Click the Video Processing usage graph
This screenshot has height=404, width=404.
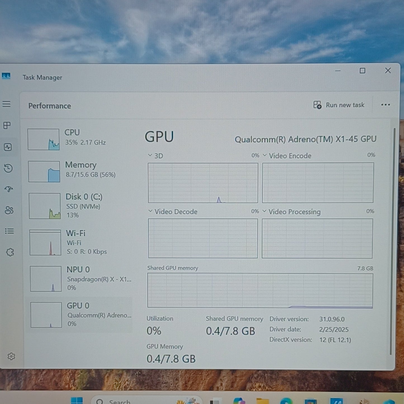317,238
